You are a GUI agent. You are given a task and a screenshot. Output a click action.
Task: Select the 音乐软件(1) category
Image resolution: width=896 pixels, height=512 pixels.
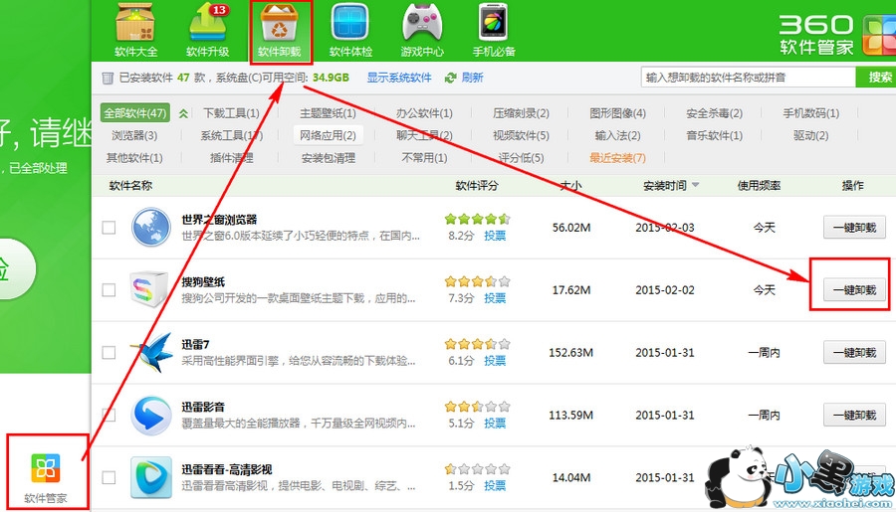point(714,135)
